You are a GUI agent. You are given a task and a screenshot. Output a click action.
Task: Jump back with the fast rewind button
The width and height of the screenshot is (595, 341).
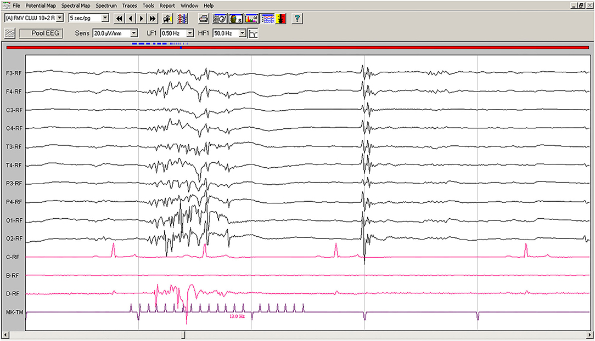[x=119, y=18]
